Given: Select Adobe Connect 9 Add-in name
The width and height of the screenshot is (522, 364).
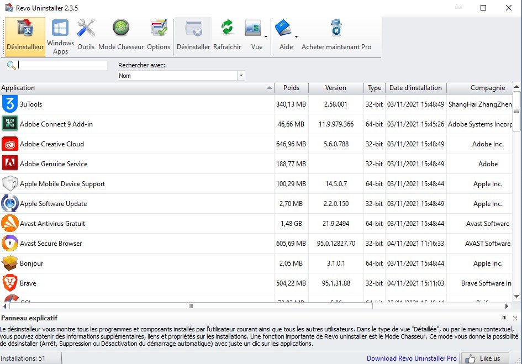Looking at the screenshot, I should tap(56, 124).
